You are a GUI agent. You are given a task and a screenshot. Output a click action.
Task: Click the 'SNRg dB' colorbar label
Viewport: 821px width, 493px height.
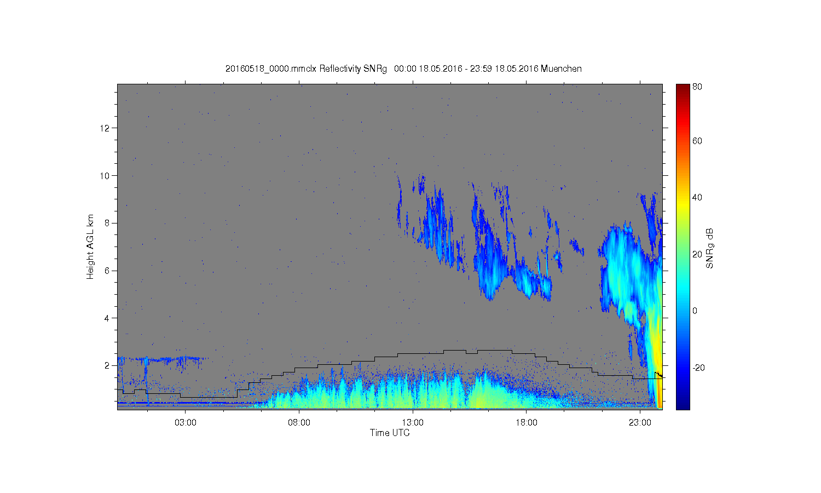pyautogui.click(x=710, y=248)
